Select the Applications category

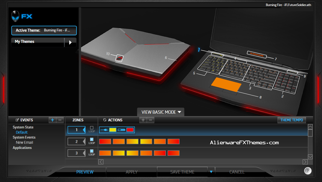click(22, 148)
